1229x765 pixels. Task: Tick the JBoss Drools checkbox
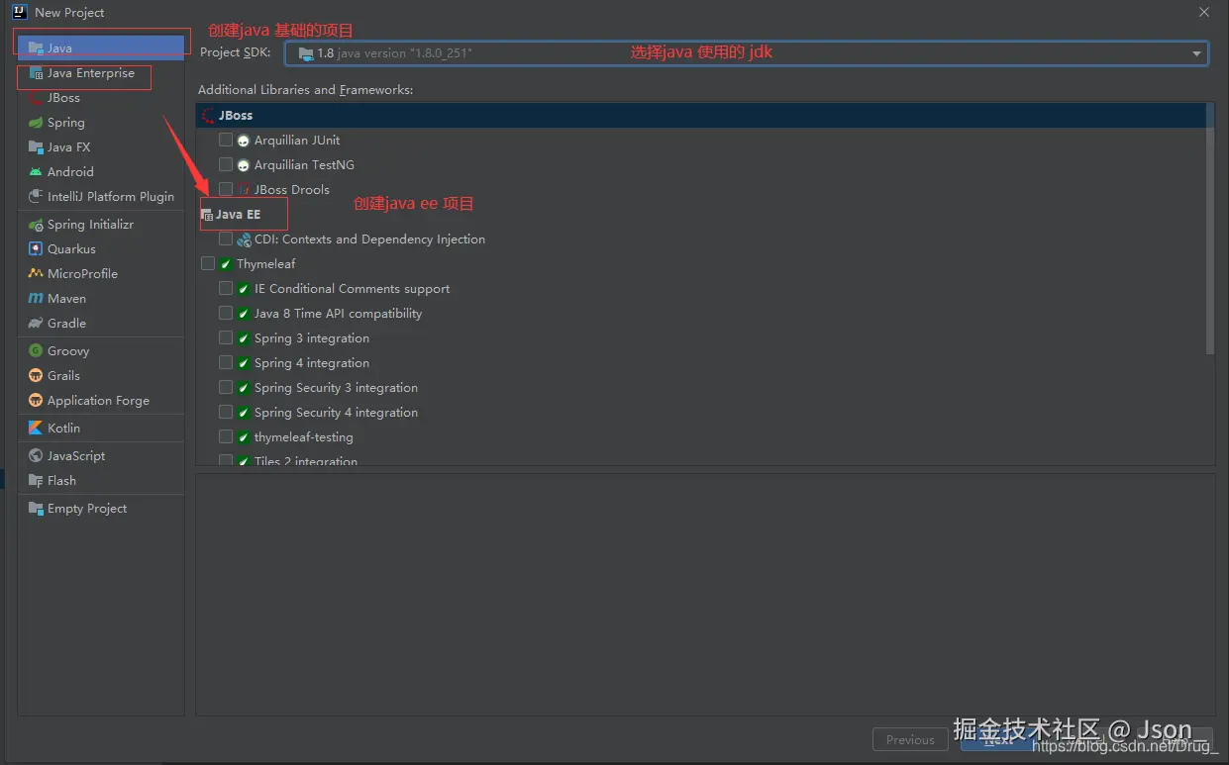pos(226,190)
